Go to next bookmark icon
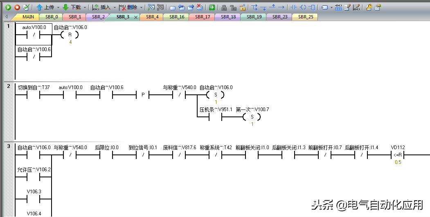Screen dimensions: 430x217 [191, 7]
